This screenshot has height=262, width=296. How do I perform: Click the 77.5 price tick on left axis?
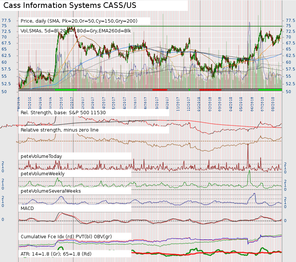[x=6, y=20]
